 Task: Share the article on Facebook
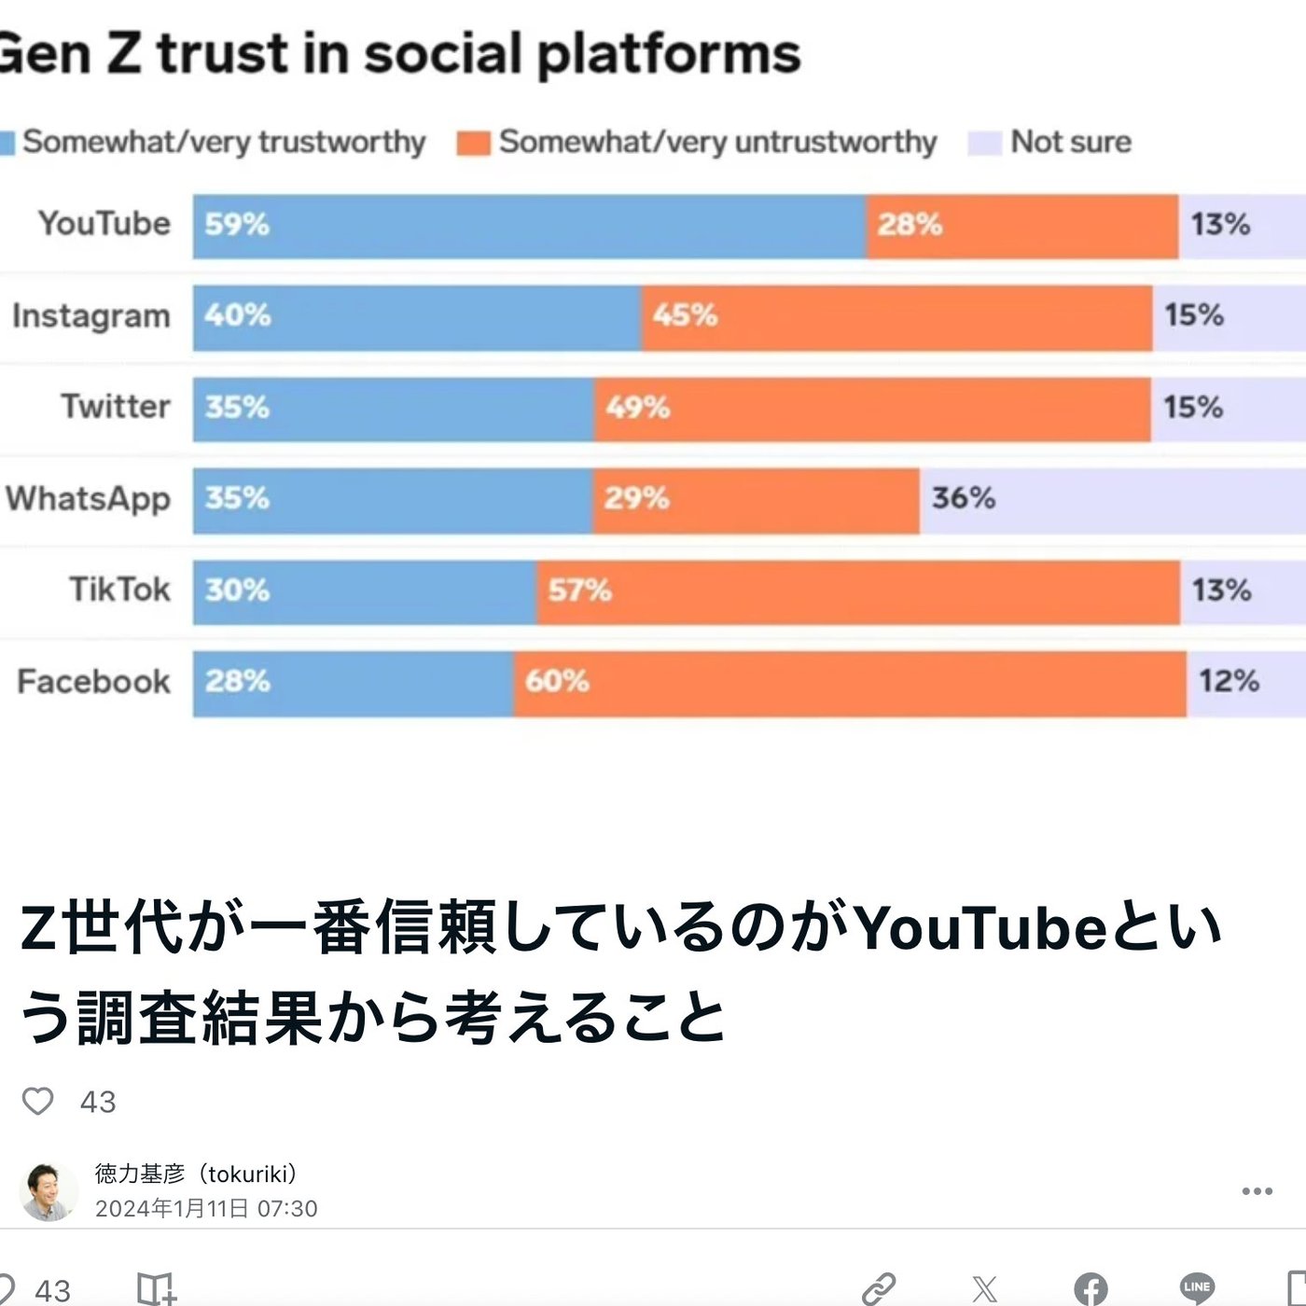[x=1091, y=1288]
